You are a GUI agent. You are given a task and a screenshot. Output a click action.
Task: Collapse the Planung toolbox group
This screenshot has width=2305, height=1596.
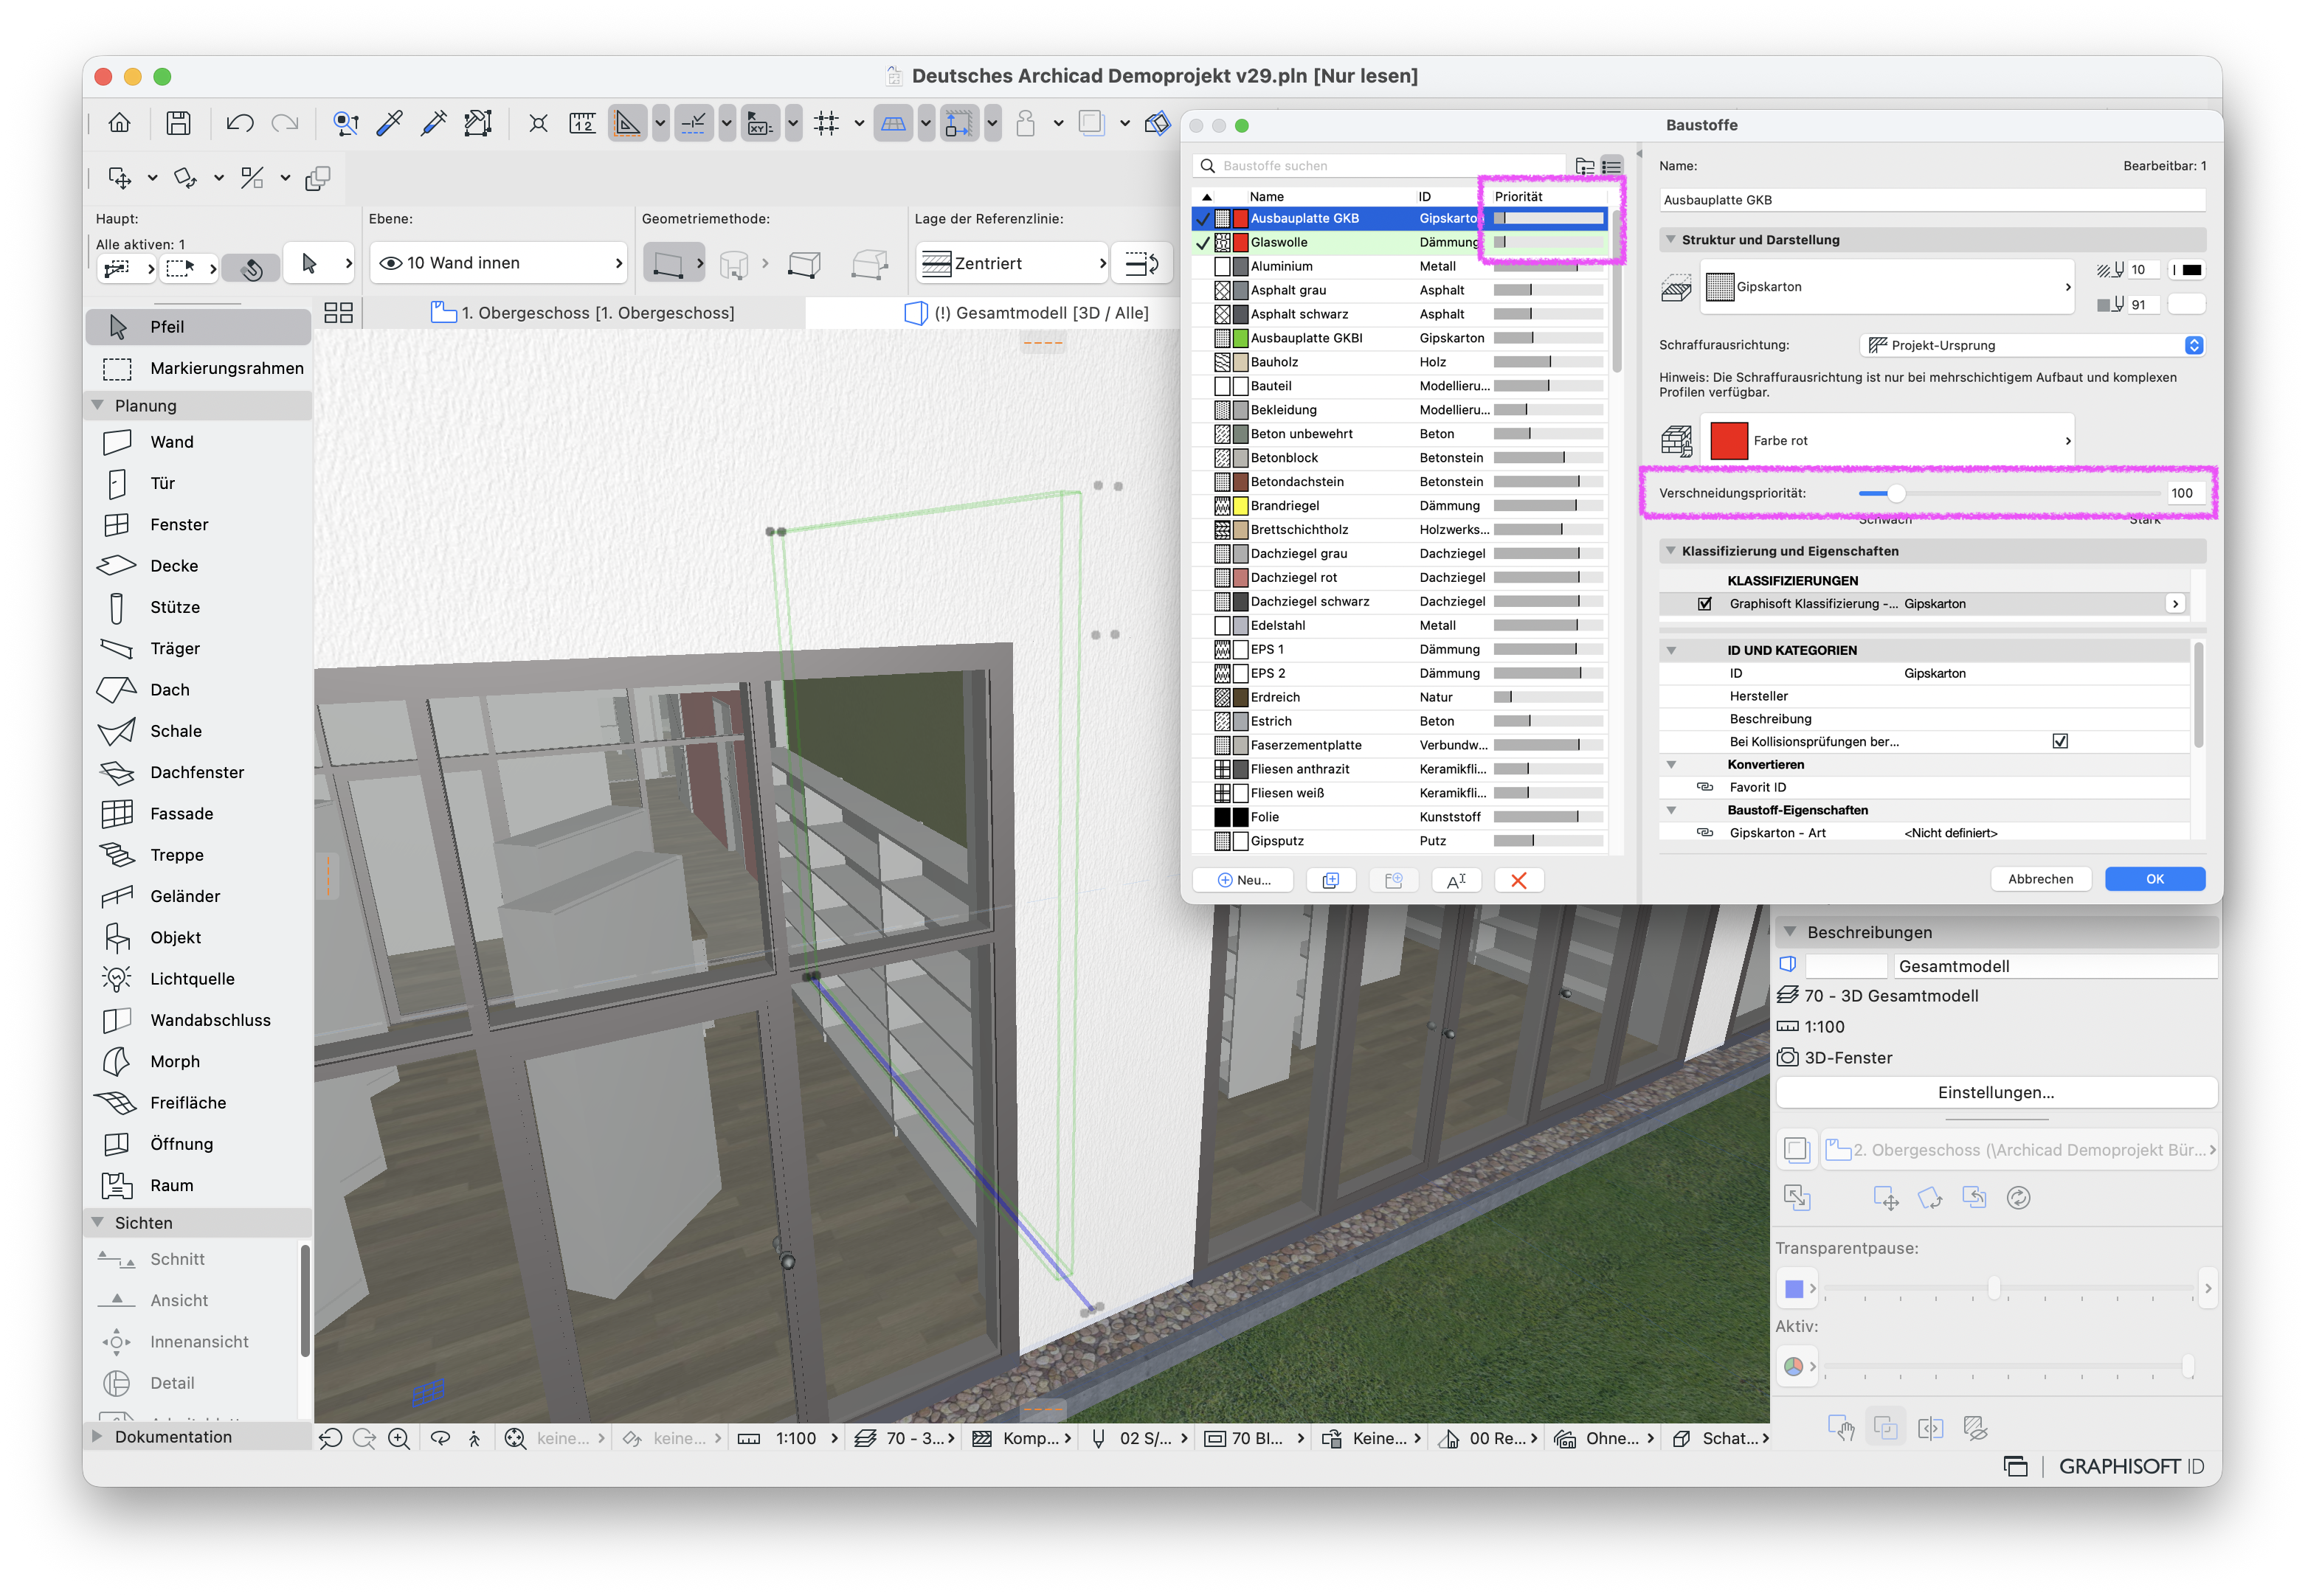pyautogui.click(x=98, y=405)
